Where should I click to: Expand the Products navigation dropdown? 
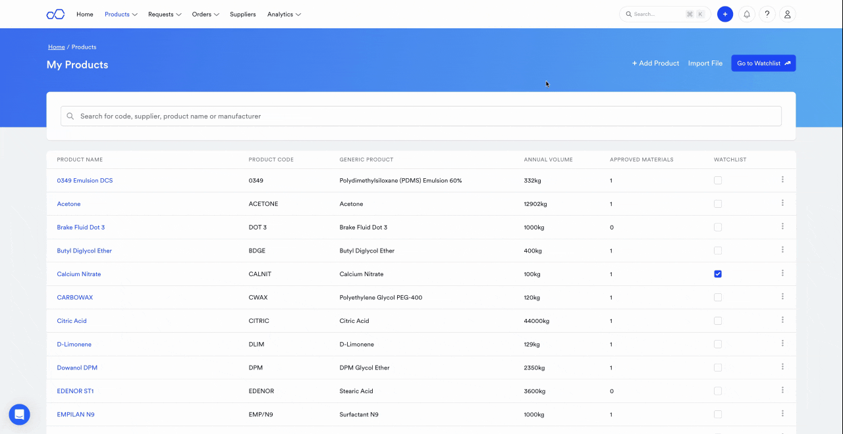pyautogui.click(x=121, y=14)
